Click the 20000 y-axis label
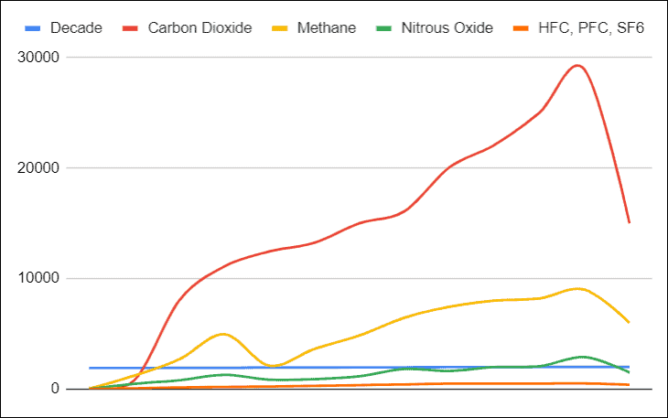This screenshot has height=418, width=668. [38, 167]
